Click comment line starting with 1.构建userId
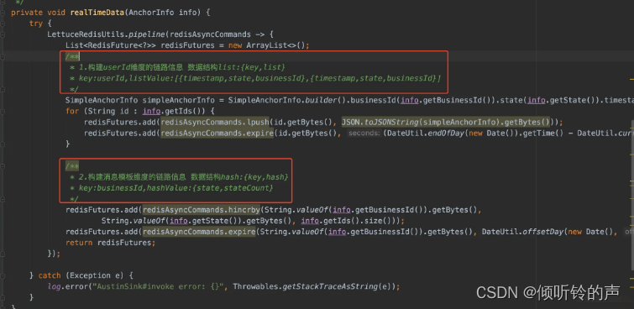The image size is (634, 309). click(178, 67)
